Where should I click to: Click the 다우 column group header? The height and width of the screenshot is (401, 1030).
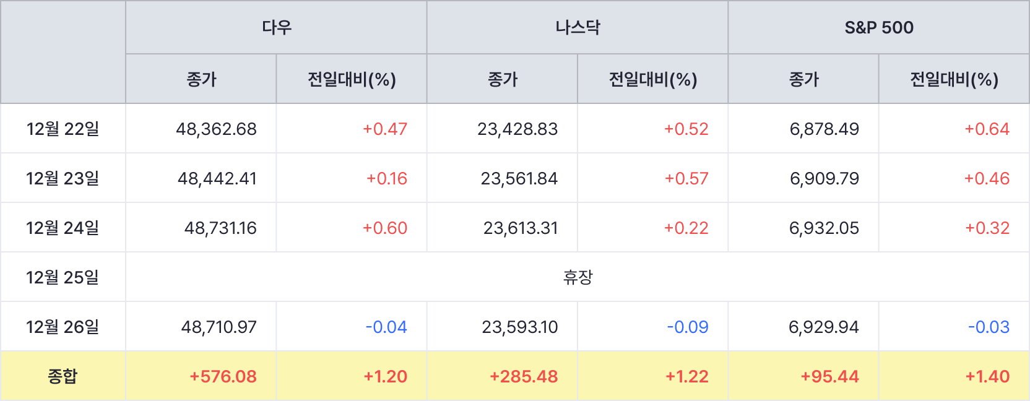(x=276, y=27)
